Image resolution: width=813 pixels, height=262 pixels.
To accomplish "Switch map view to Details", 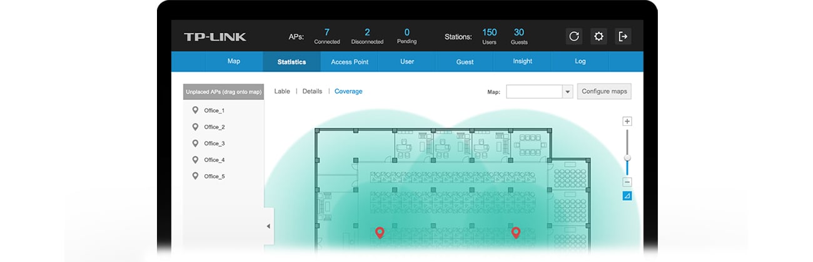I will pyautogui.click(x=312, y=91).
